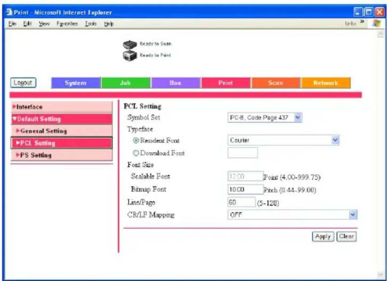This screenshot has height=281, width=387.
Task: Collapse the Default Setting section
Action: click(x=62, y=119)
